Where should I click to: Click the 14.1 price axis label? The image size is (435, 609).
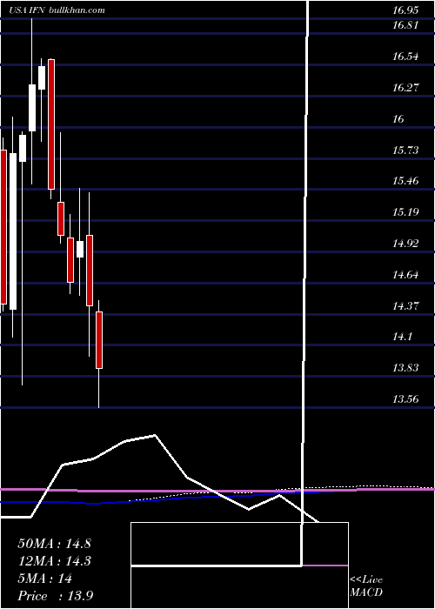402,337
